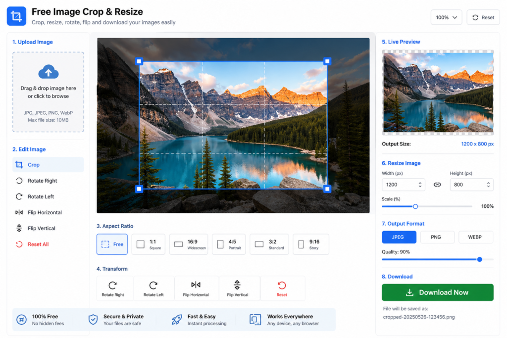Click the crop logo icon in header
Image resolution: width=507 pixels, height=338 pixels.
(x=16, y=16)
